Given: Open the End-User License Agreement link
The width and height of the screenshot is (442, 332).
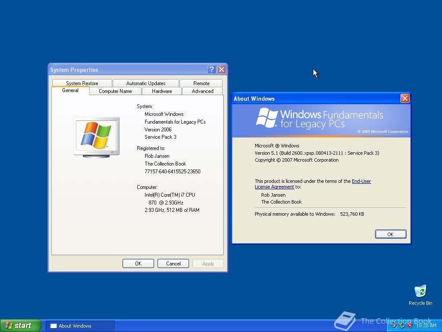Looking at the screenshot, I should point(313,184).
